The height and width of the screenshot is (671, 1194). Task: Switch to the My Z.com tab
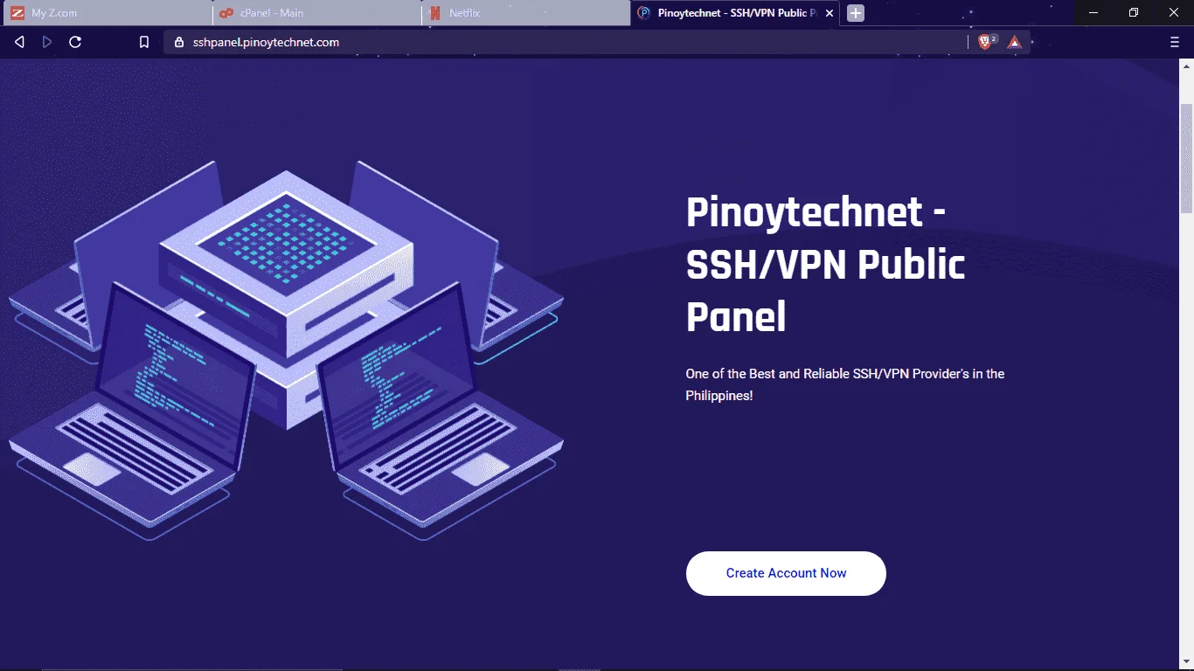click(106, 13)
